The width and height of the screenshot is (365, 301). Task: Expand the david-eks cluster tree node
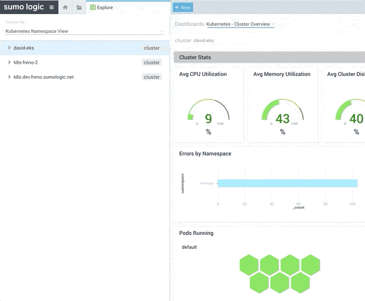[9, 47]
